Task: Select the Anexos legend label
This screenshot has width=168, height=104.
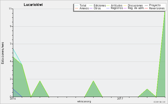Action: (x=84, y=8)
